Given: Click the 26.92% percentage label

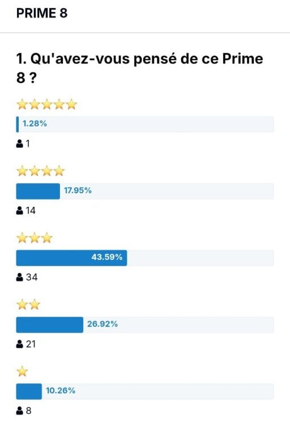Looking at the screenshot, I should tap(103, 324).
